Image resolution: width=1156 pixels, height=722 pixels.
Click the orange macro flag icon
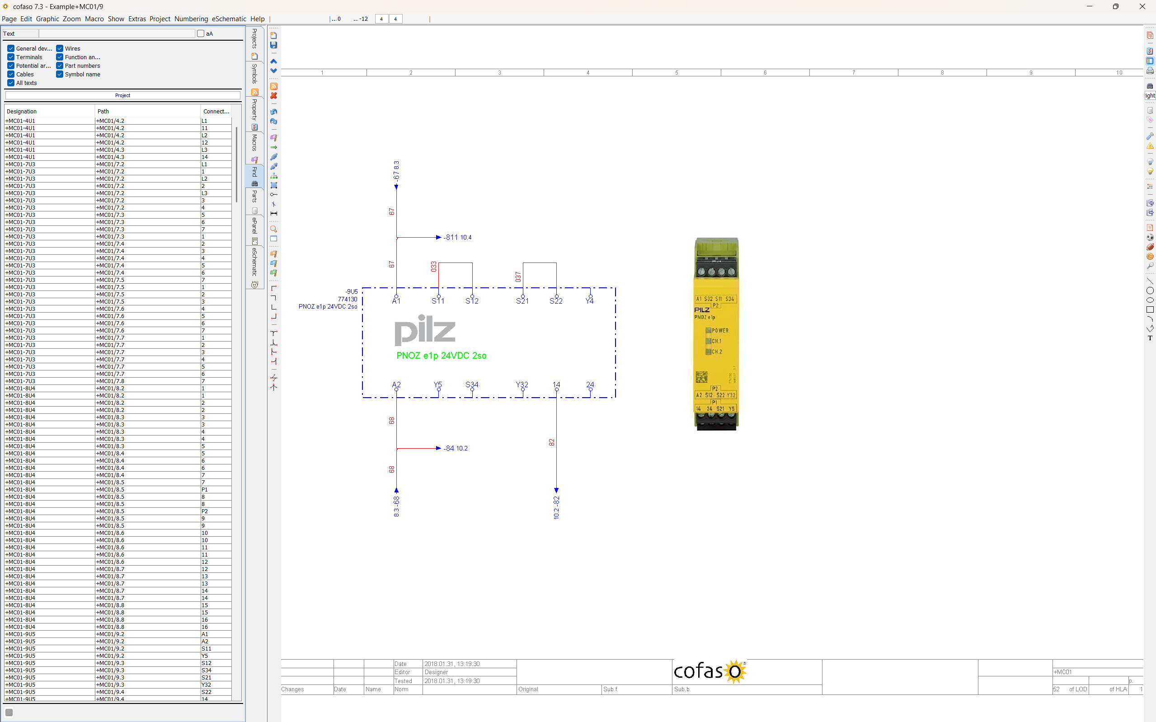tap(273, 254)
